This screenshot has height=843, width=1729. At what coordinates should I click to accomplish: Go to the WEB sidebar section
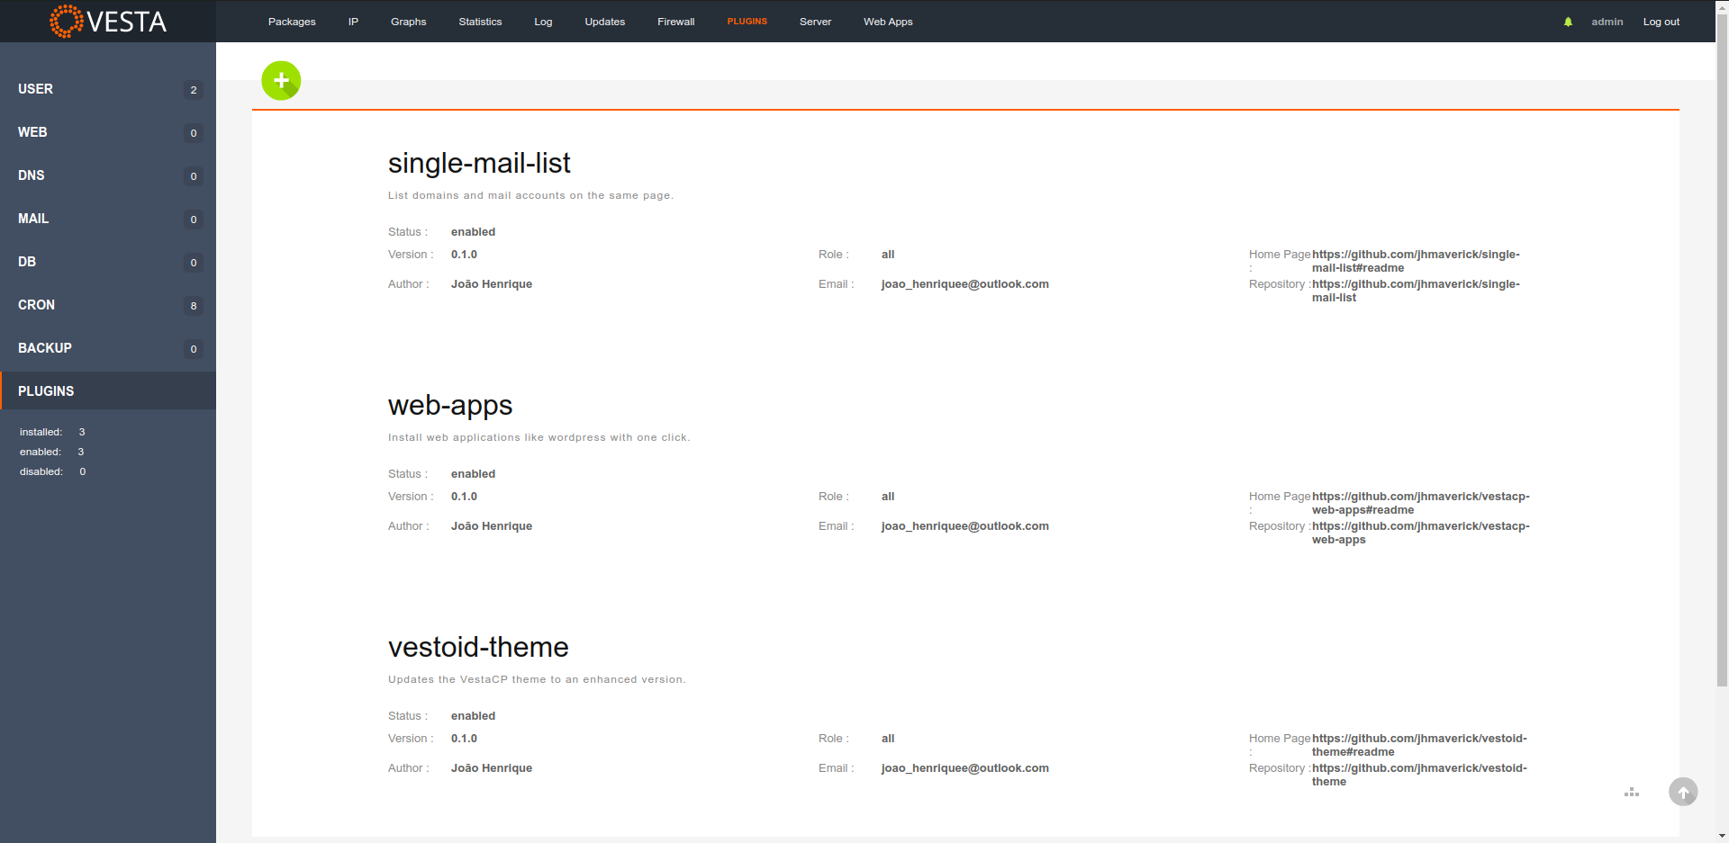(x=108, y=132)
